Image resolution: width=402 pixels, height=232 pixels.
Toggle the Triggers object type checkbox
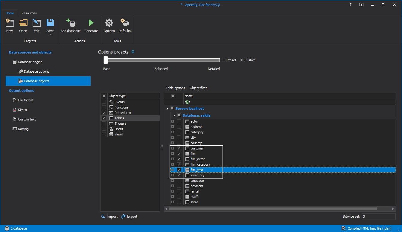(104, 123)
